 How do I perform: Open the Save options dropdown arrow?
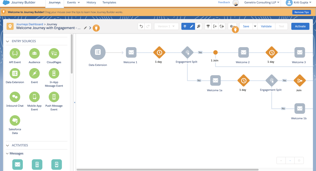tap(255, 26)
